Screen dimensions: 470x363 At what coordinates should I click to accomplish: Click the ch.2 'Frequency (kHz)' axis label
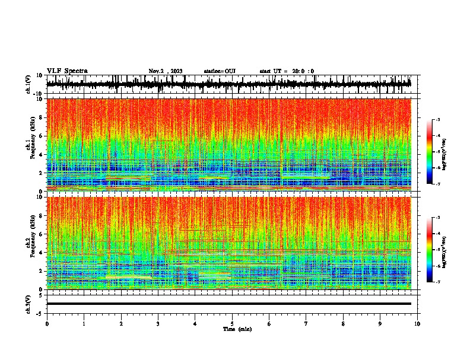pos(33,236)
